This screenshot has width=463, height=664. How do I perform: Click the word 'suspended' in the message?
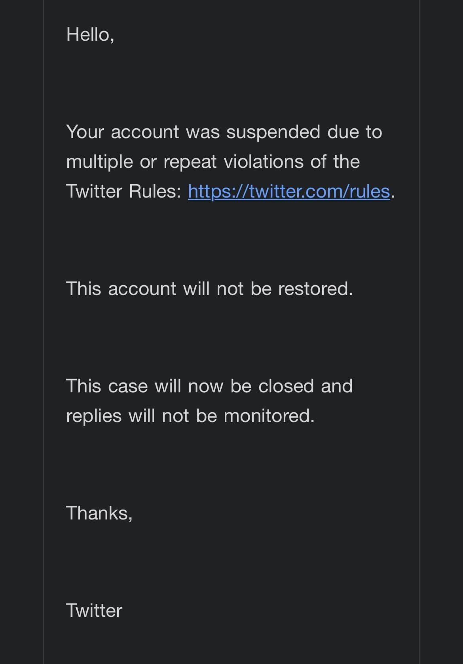click(273, 132)
